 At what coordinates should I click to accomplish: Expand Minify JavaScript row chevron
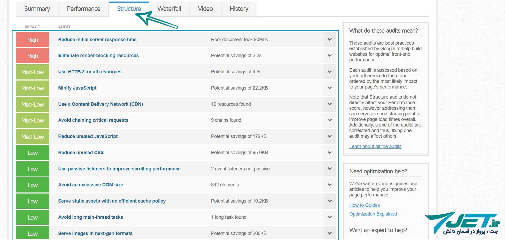click(x=330, y=88)
